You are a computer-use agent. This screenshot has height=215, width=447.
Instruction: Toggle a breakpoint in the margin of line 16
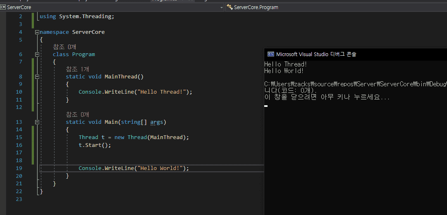coord(3,145)
